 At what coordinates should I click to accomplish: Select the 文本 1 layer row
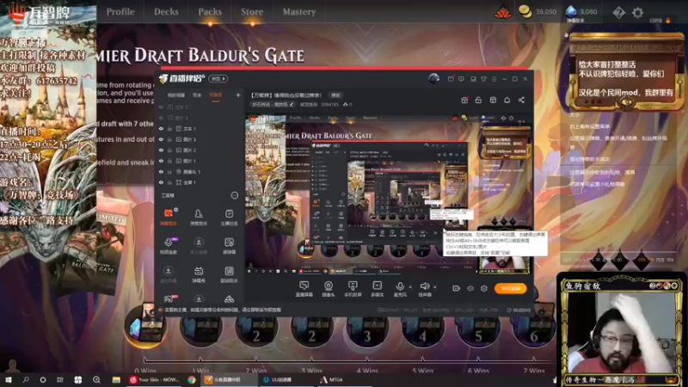pos(199,128)
